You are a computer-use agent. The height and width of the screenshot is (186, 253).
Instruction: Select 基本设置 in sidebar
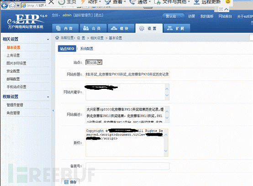pos(13,47)
